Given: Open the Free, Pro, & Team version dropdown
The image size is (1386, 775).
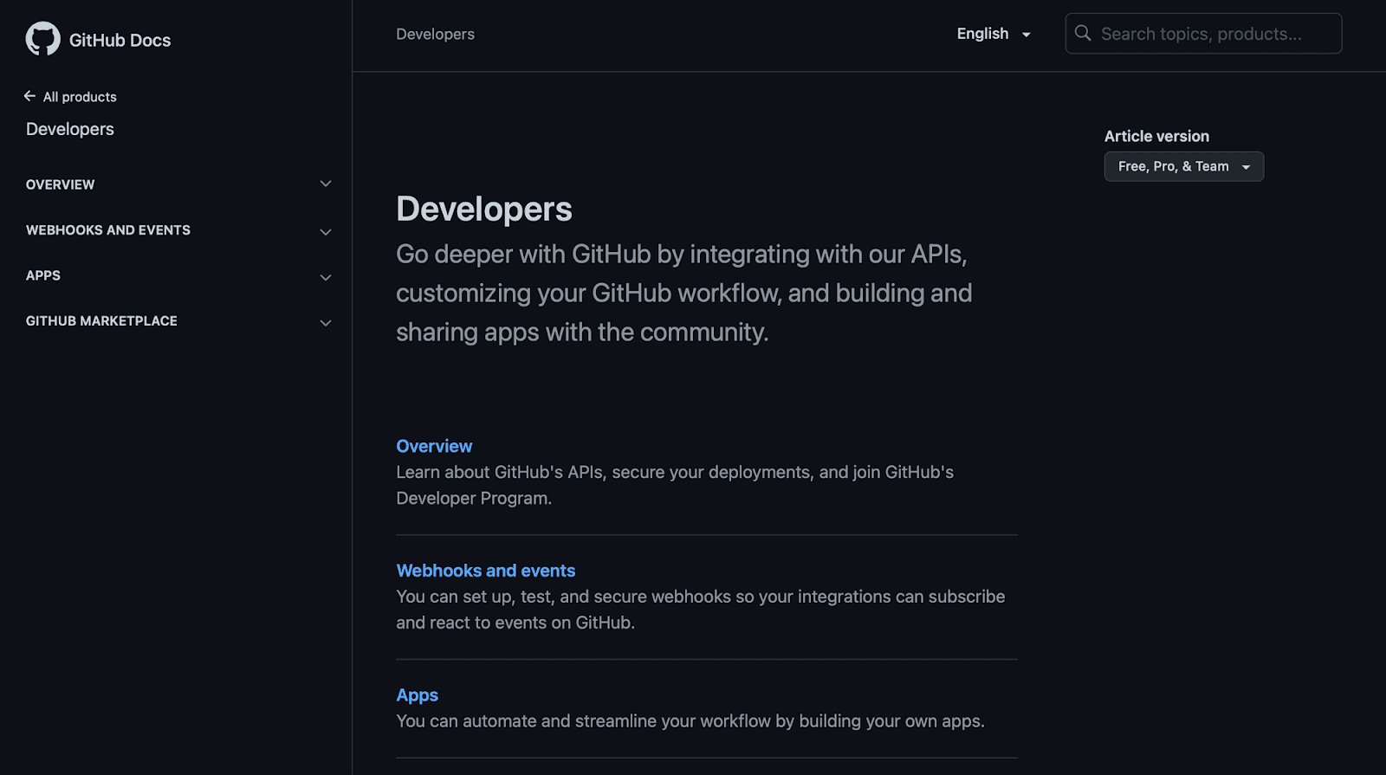Looking at the screenshot, I should point(1183,166).
